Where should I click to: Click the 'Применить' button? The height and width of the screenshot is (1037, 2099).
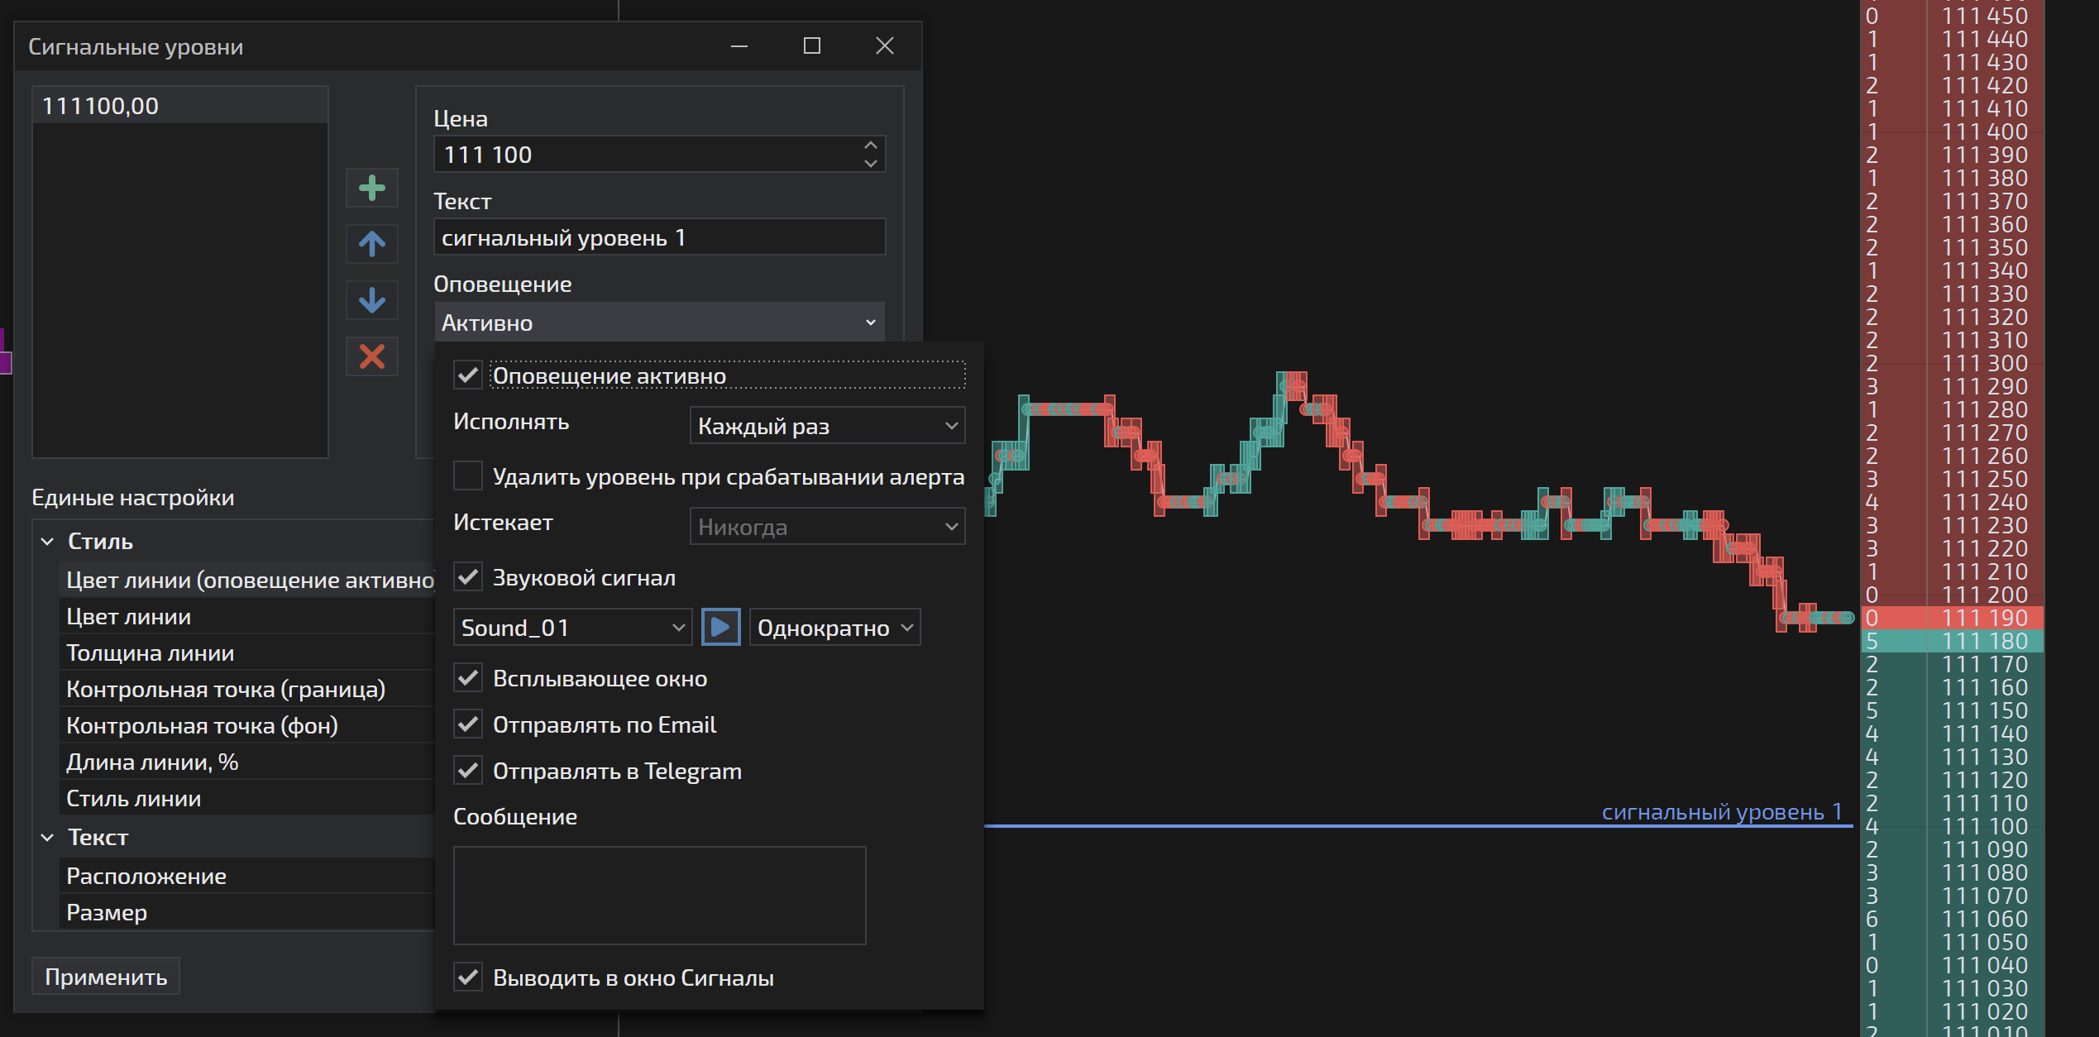tap(106, 977)
